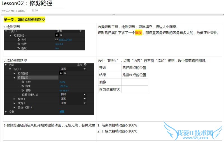Image resolution: width=224 pixels, height=142 pixels.
Task: Open the 正常 dropdown on the 填充 1 row
Action: click(73, 103)
